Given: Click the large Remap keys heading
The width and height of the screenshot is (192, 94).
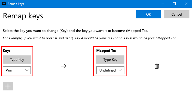Looking at the screenshot, I should (23, 16).
